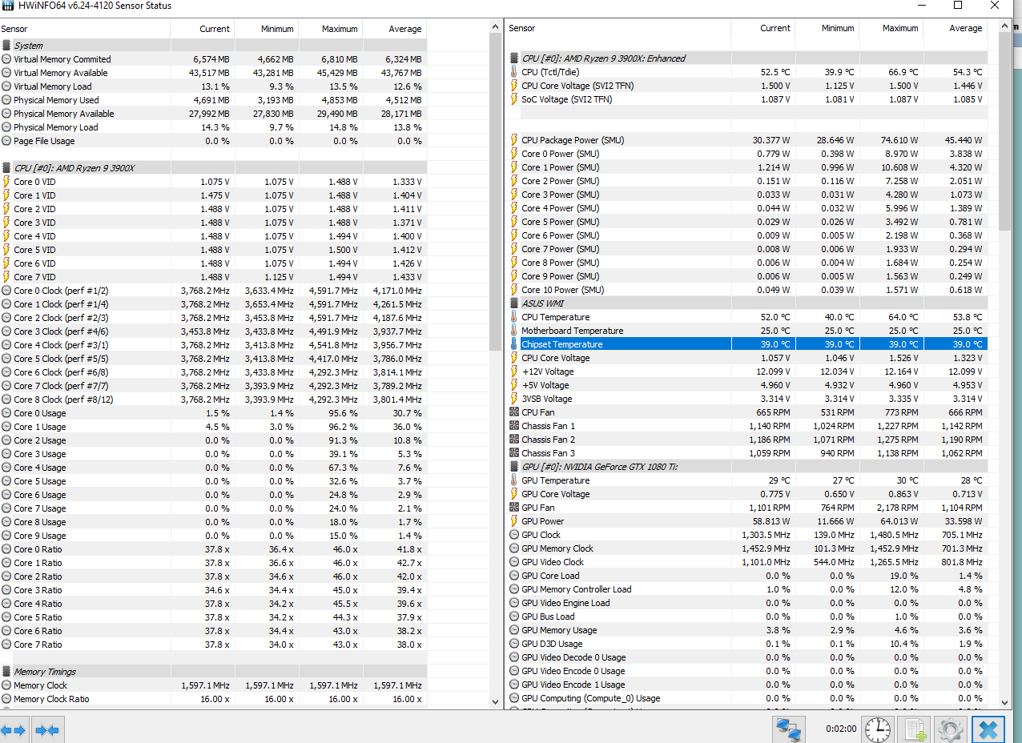The width and height of the screenshot is (1022, 743).
Task: Select the highlighted Chipset Temperature row
Action: 747,344
